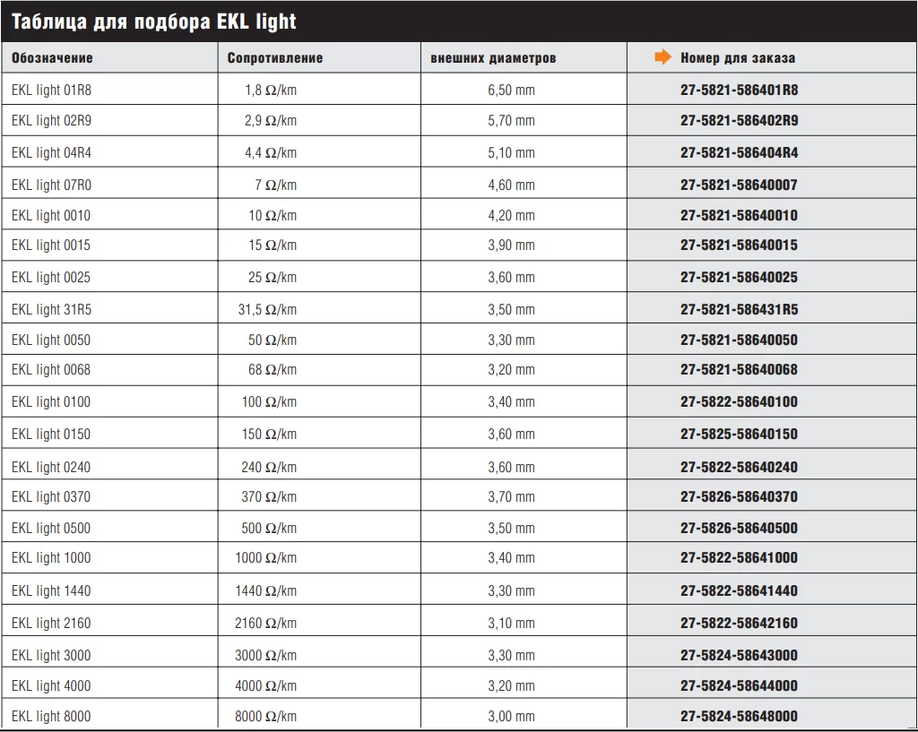Select the "EKL light 0068" designation cell
Screen dimensions: 918x732
coord(51,370)
